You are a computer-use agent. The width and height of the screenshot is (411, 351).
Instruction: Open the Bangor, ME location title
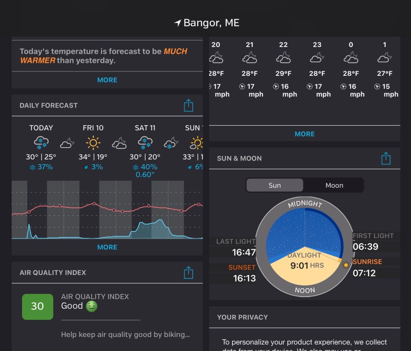(211, 23)
